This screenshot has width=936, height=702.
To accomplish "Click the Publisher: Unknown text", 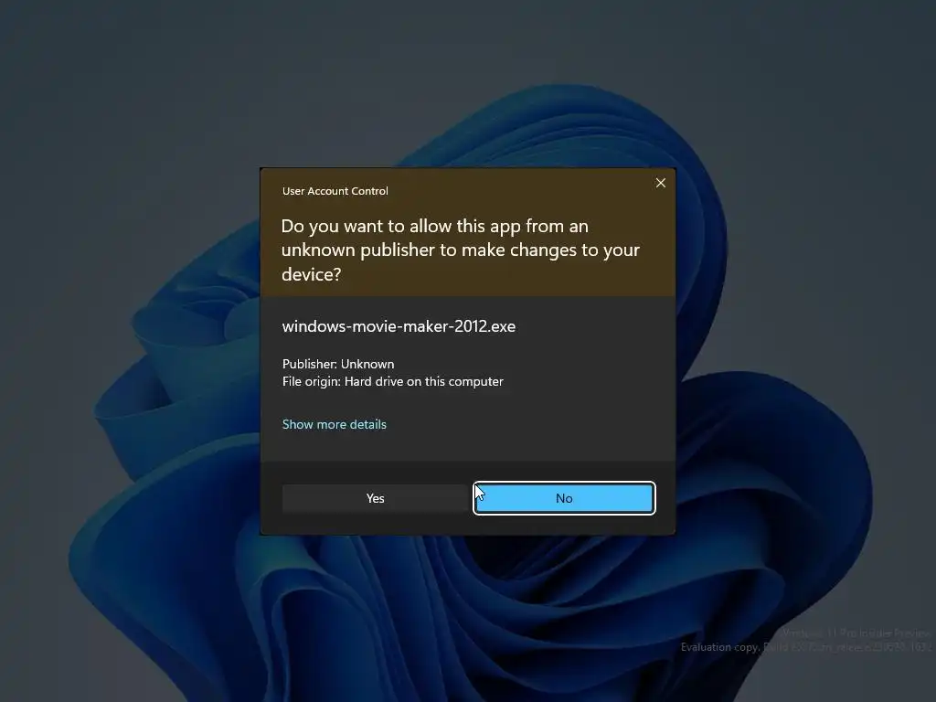I will coord(338,364).
